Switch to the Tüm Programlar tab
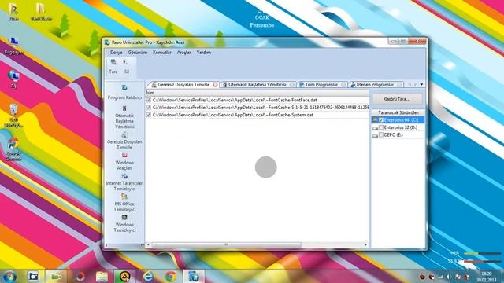This screenshot has width=504, height=283. coord(321,85)
